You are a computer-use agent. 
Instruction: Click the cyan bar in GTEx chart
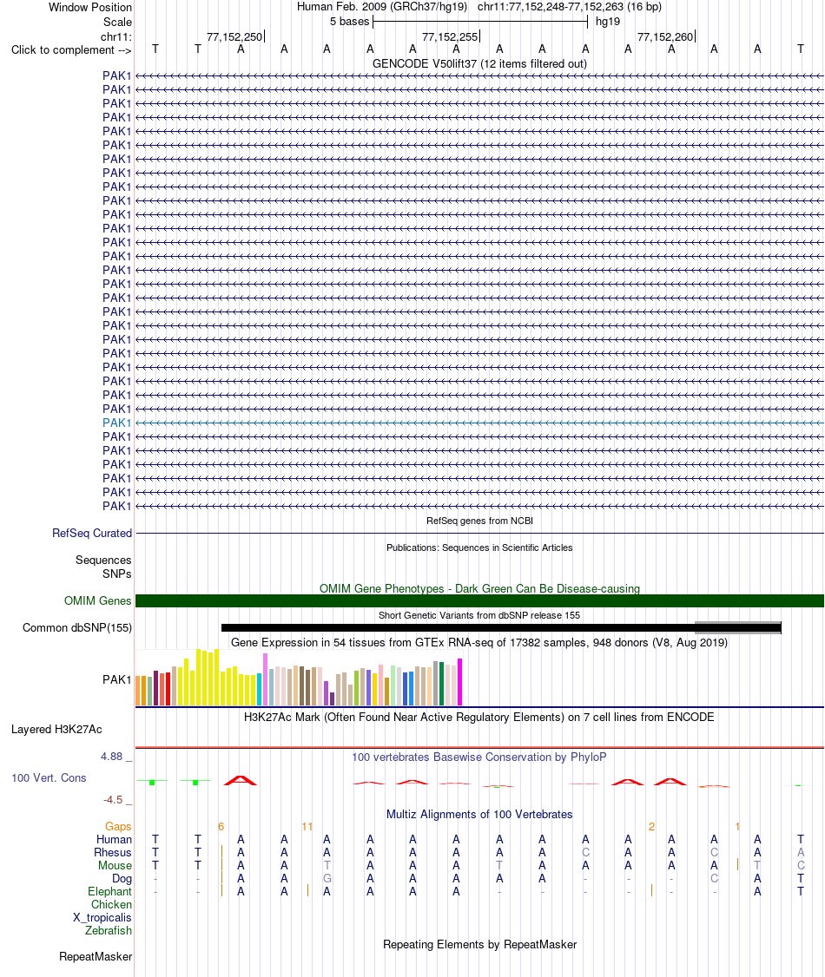pos(260,689)
